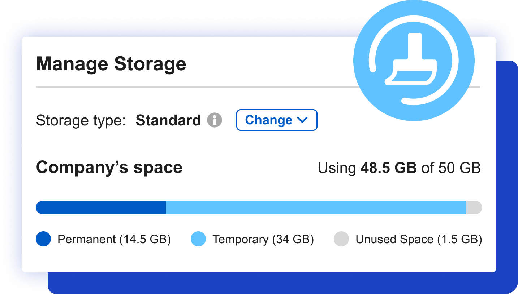Click the Storage type: label

point(81,120)
